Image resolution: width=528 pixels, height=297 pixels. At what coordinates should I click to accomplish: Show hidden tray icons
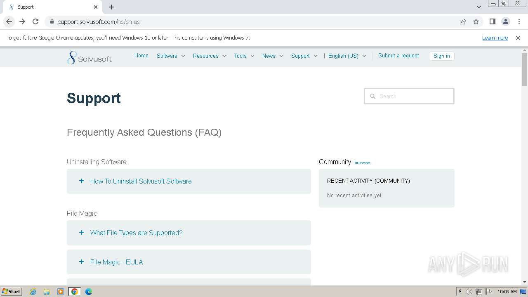pos(460,292)
